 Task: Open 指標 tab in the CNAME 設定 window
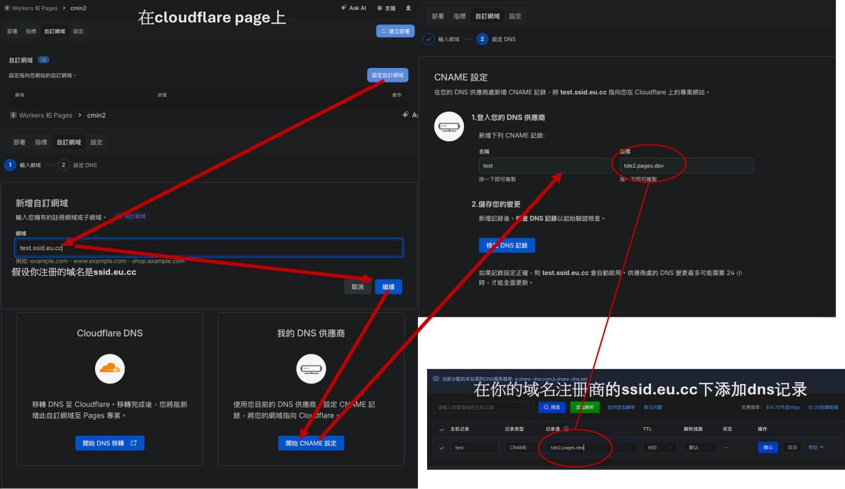click(460, 16)
